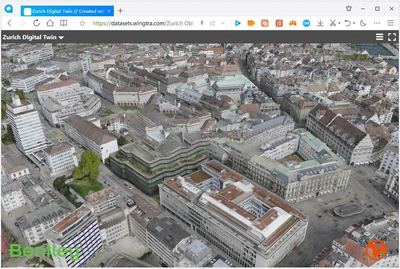Image resolution: width=400 pixels, height=269 pixels.
Task: Click the lightning bolt speed icon
Action: coord(202,23)
